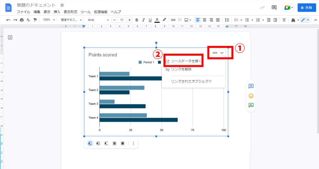This screenshot has width=319, height=169.
Task: Start a Meet call button
Action: tap(288, 8)
